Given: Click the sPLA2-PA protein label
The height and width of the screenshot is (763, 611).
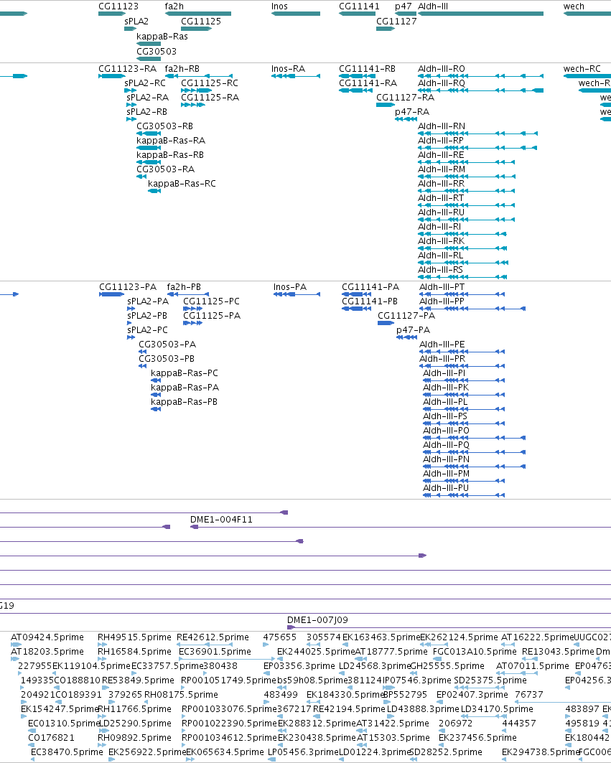Looking at the screenshot, I should pos(148,301).
